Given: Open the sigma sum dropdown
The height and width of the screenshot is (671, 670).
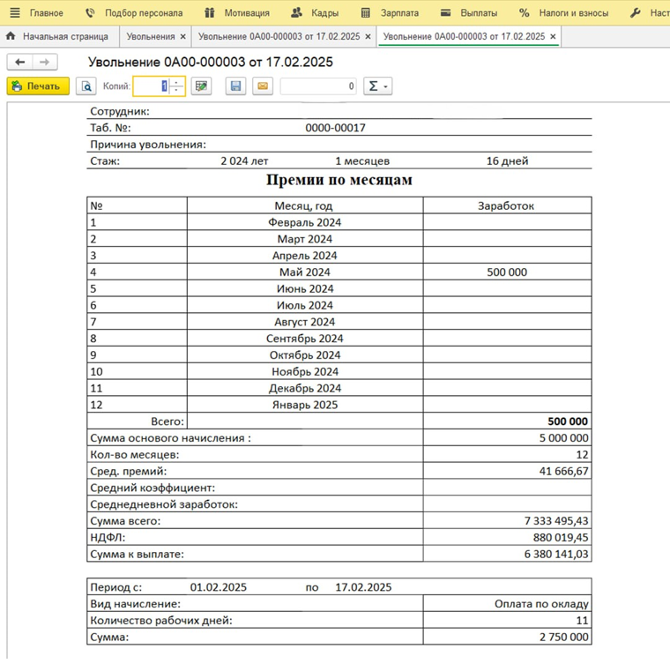Looking at the screenshot, I should [x=378, y=86].
